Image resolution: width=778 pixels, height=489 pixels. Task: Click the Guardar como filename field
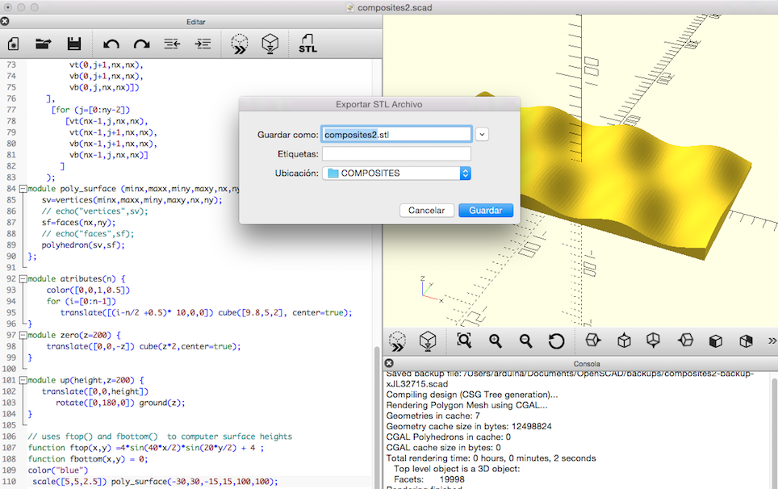pyautogui.click(x=396, y=135)
